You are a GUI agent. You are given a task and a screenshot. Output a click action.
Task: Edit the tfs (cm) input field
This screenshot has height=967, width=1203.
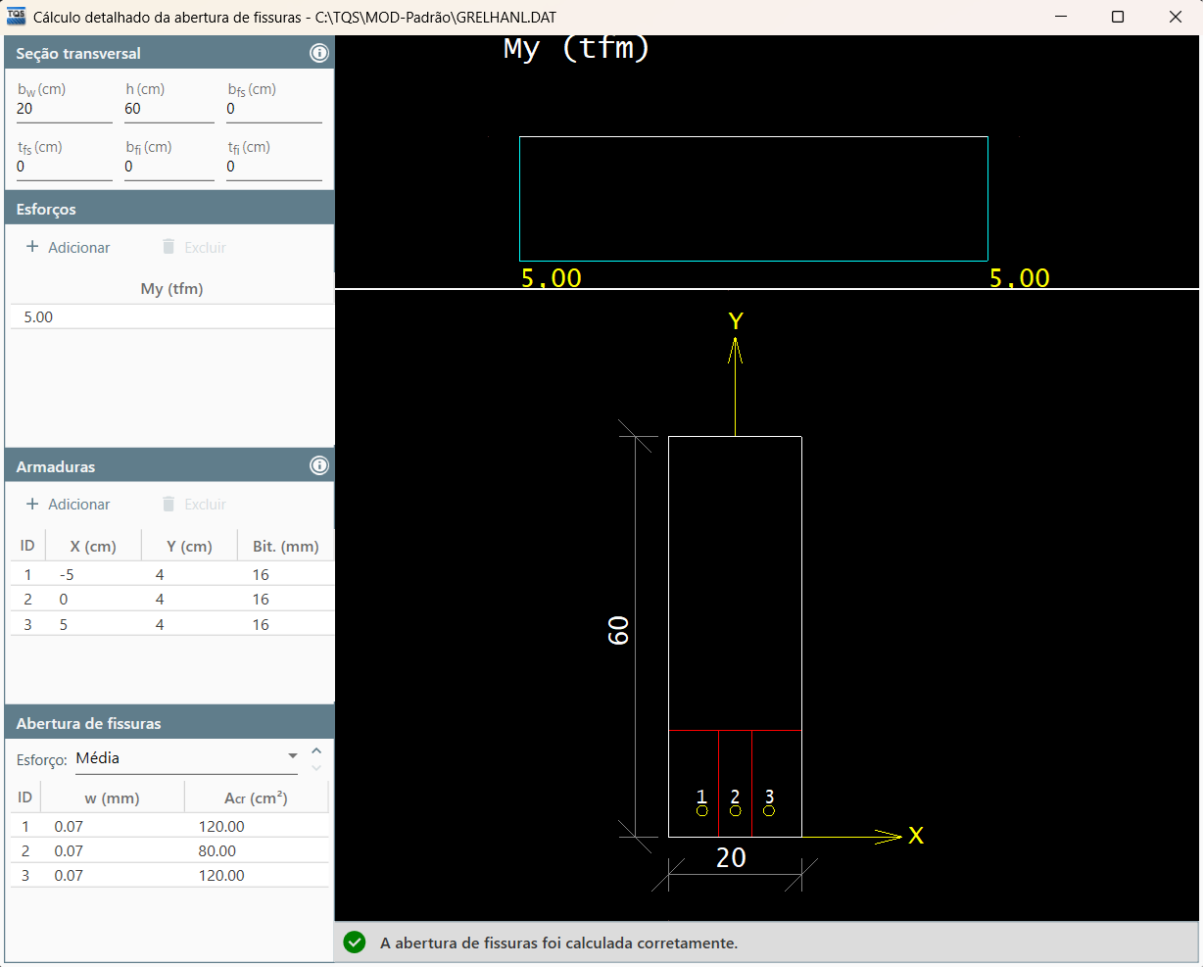[x=65, y=168]
